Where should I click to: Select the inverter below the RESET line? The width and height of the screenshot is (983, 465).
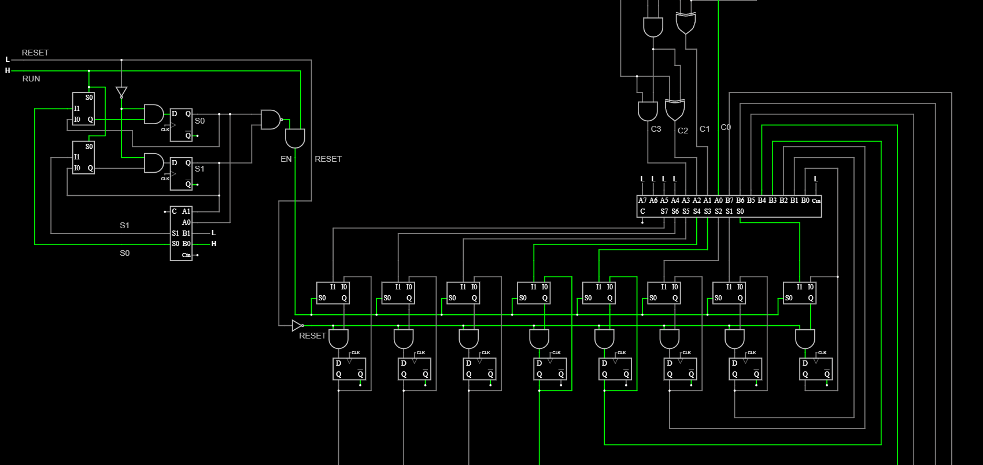coord(121,92)
